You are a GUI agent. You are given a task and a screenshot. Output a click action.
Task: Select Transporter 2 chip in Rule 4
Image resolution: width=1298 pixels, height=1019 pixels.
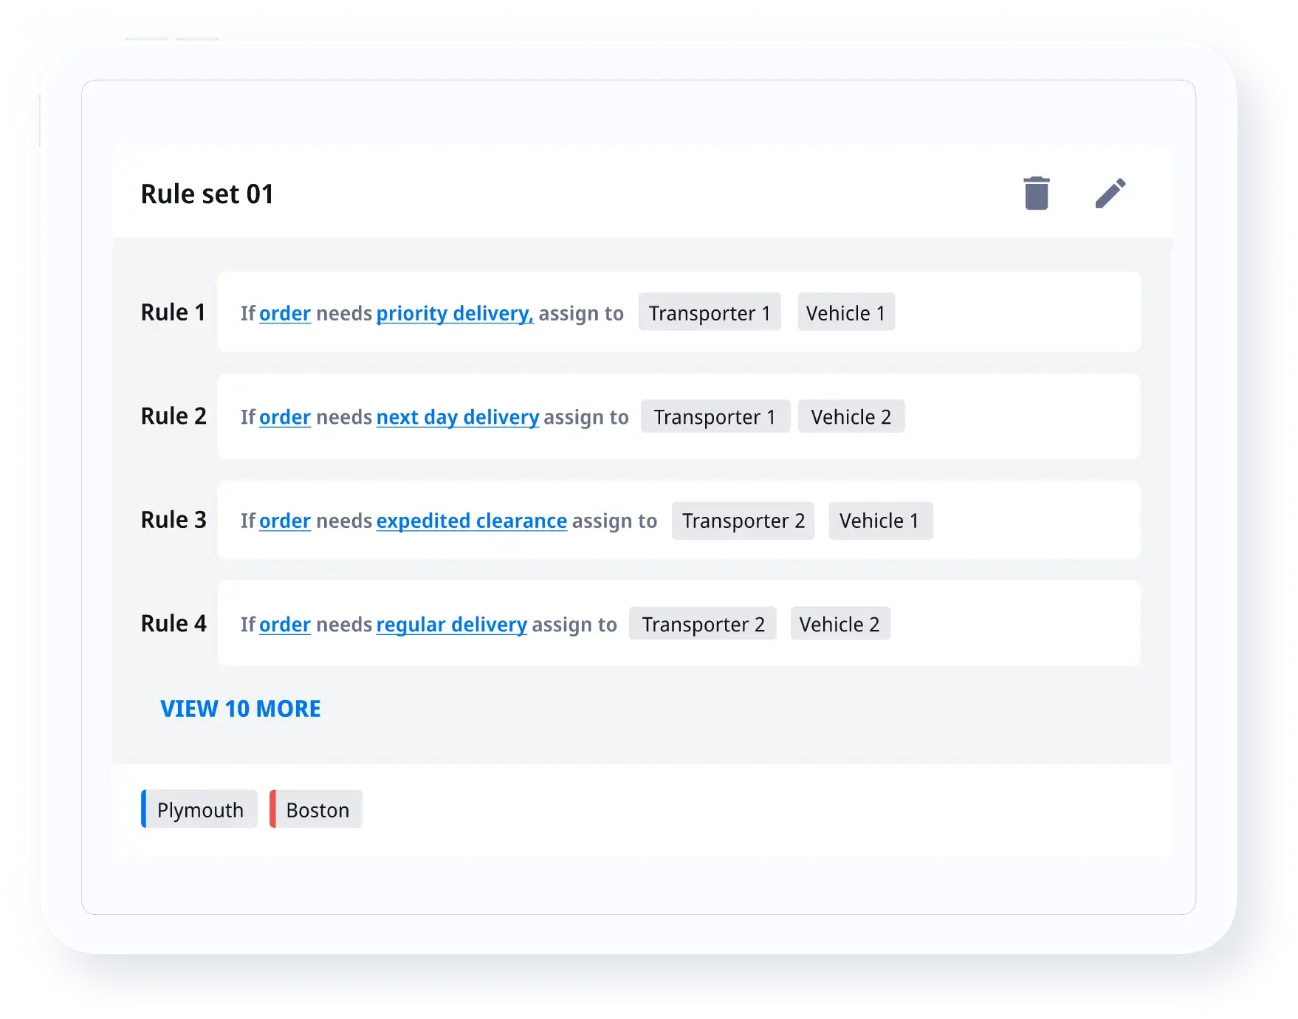click(703, 625)
